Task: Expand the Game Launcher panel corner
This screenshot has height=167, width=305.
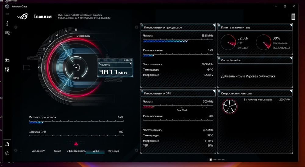Action: click(x=291, y=58)
